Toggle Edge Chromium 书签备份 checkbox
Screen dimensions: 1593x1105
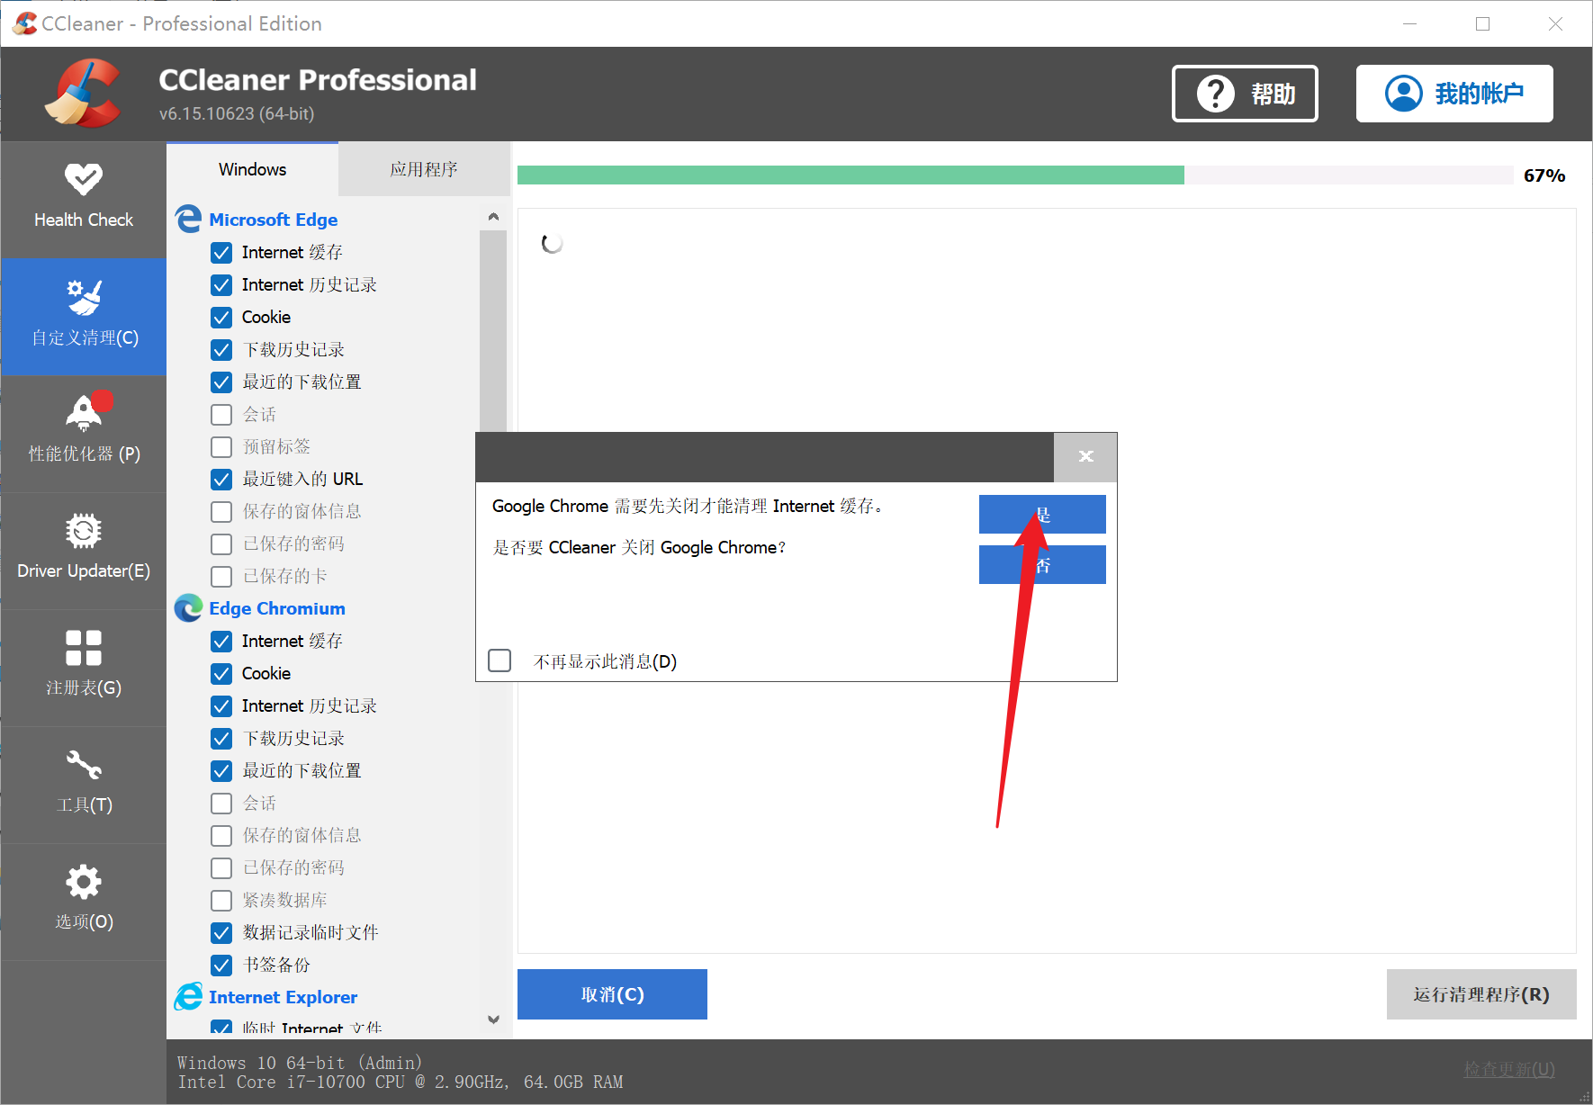(x=221, y=966)
